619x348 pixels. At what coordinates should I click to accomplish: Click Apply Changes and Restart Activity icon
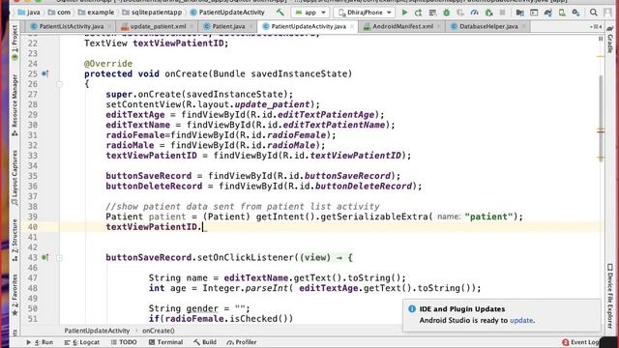(419, 13)
